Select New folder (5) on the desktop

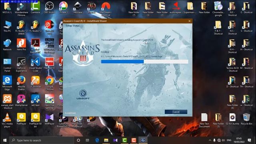tap(218, 120)
